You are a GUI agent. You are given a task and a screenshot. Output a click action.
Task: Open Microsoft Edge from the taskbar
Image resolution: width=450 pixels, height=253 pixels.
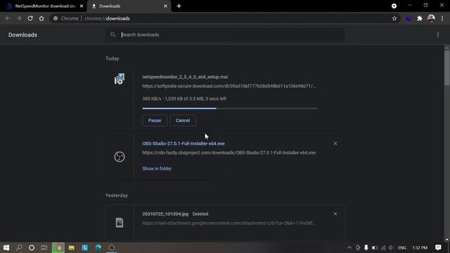98,247
